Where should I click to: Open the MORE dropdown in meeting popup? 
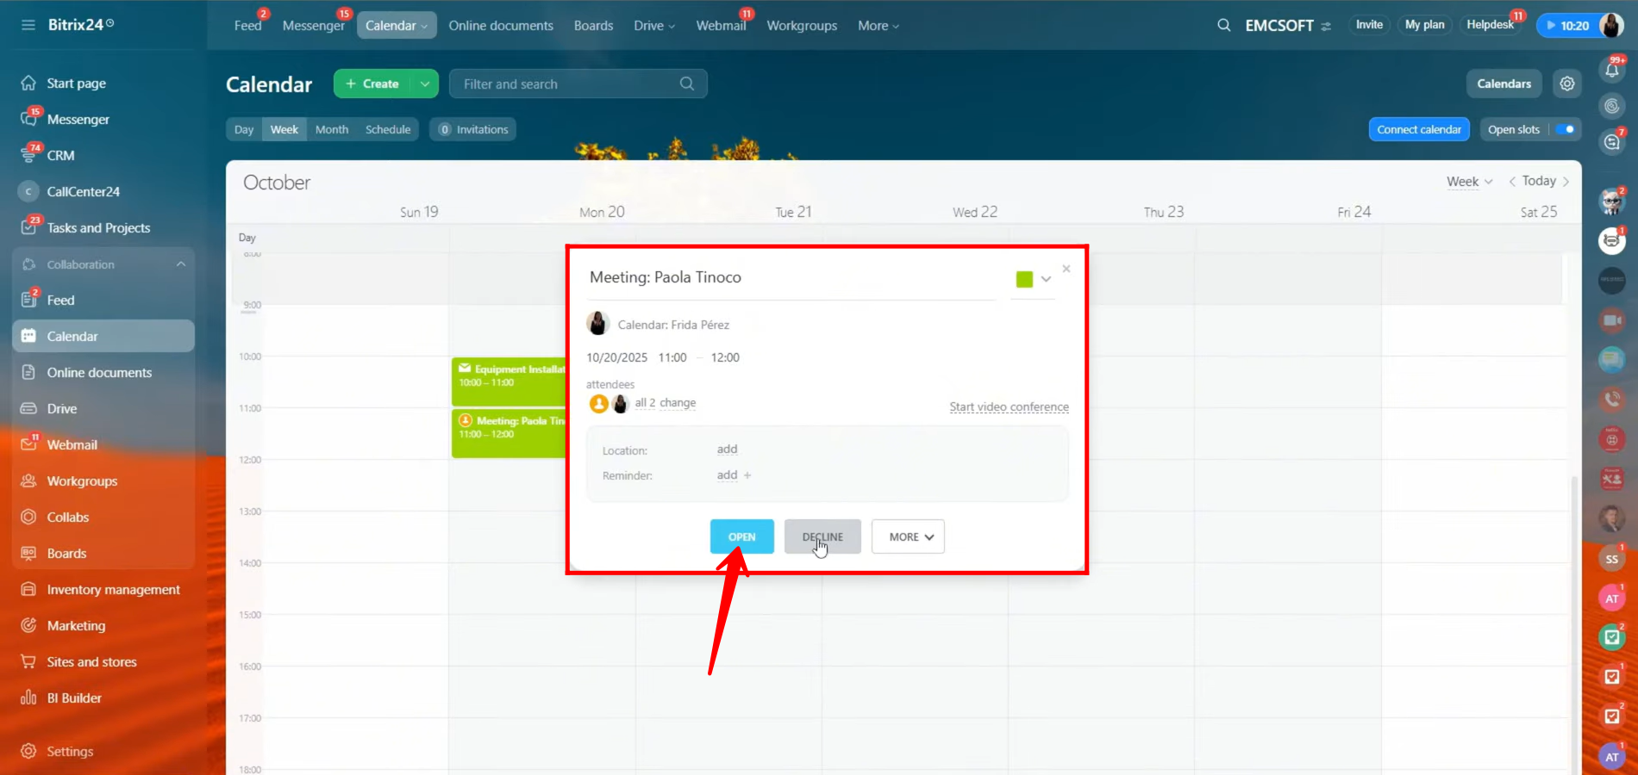pos(908,536)
